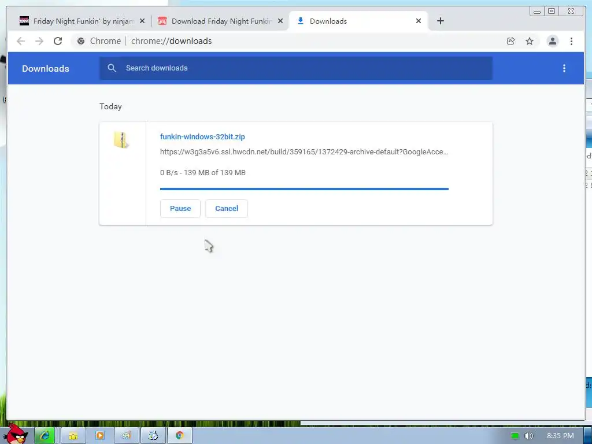This screenshot has height=444, width=592.
Task: Minimize the Chrome window
Action: tap(537, 12)
